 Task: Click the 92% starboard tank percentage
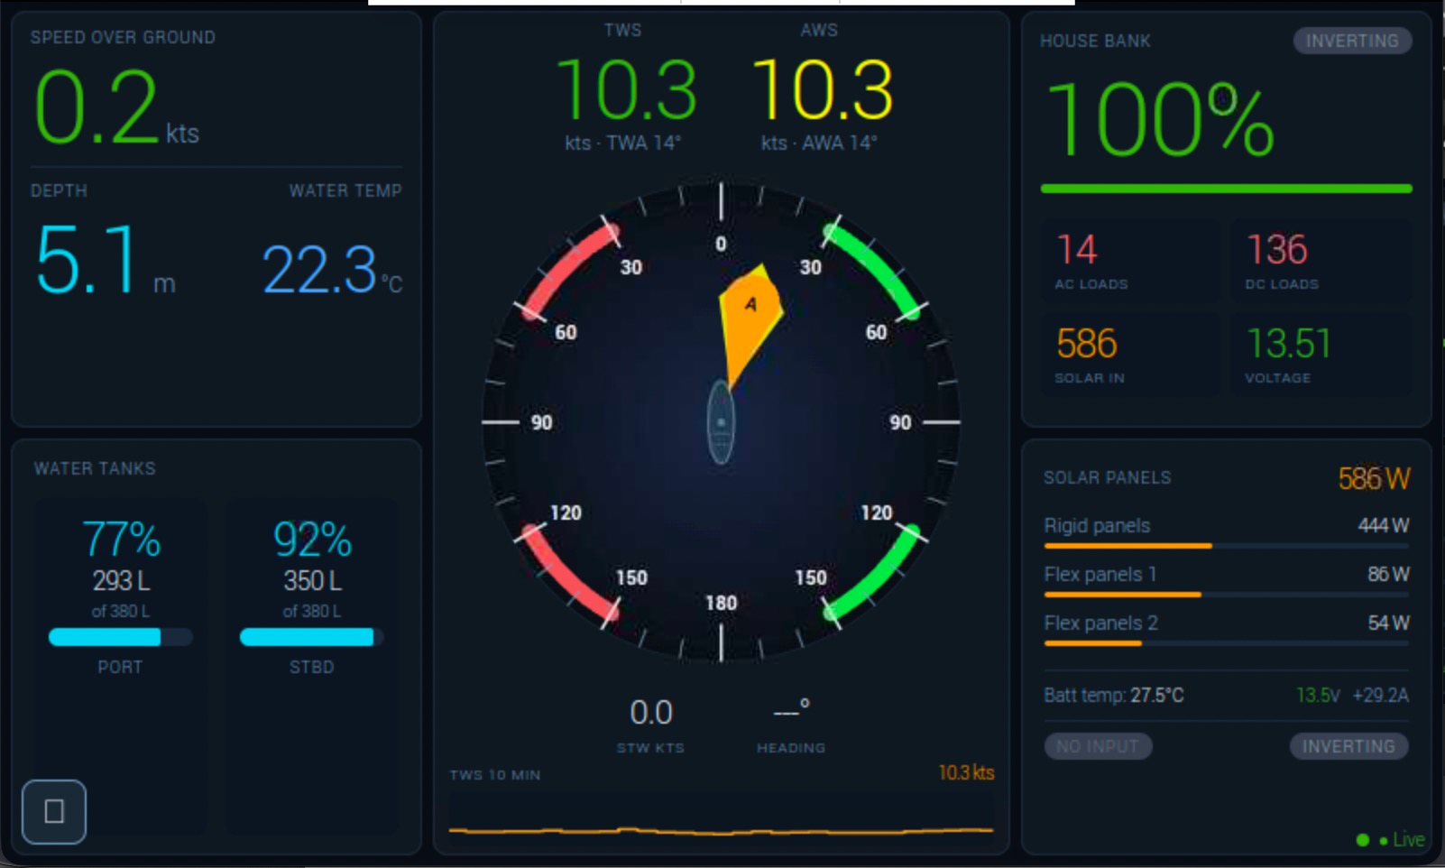pyautogui.click(x=312, y=540)
